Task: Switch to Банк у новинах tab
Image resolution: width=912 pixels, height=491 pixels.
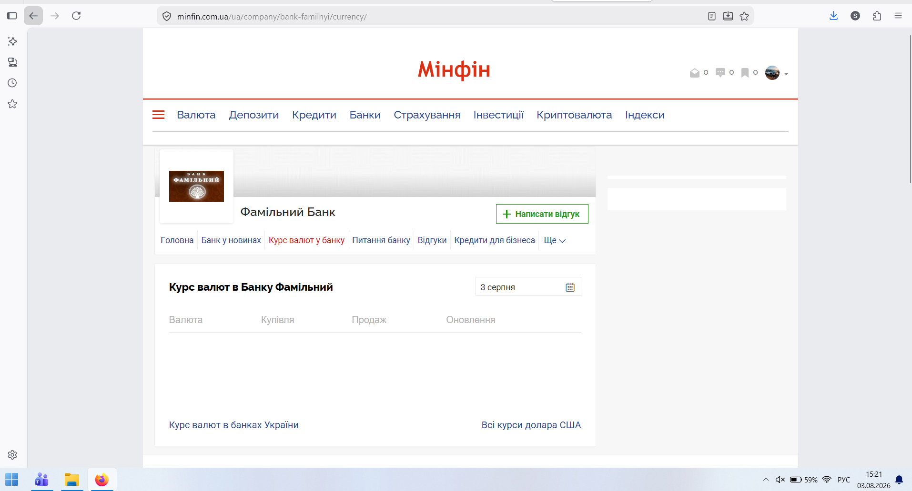Action: [231, 240]
